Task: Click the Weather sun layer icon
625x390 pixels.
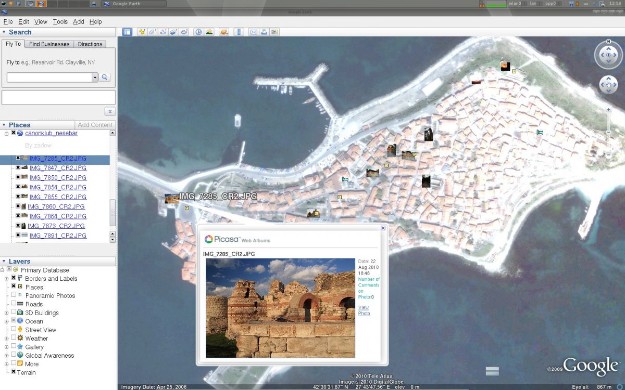Action: click(x=20, y=338)
